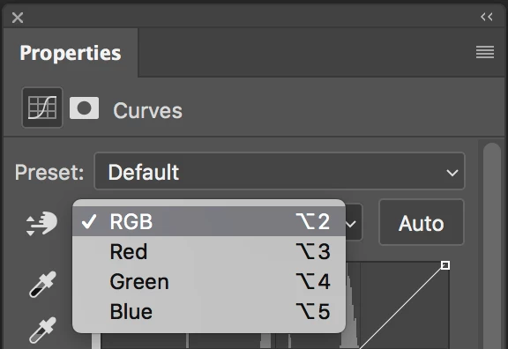Click the Curves label text
508x349 pixels.
(148, 111)
